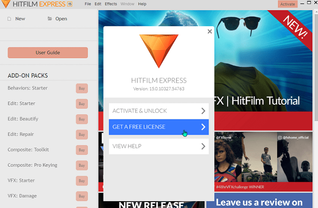
Task: Open the Help menu
Action: (142, 4)
